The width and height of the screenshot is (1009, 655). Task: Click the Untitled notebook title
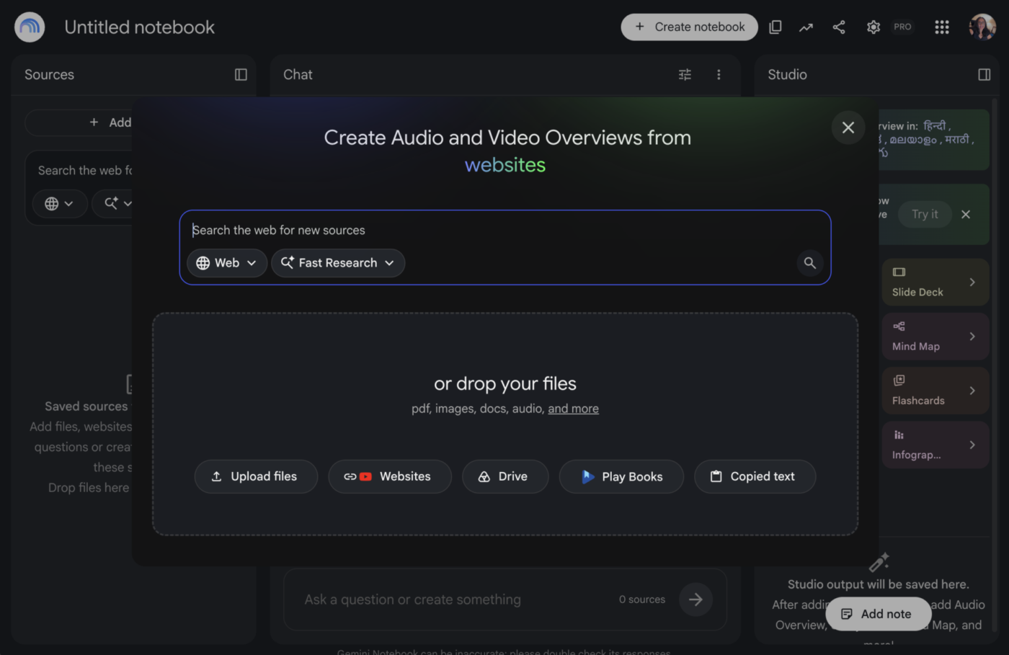pyautogui.click(x=140, y=27)
